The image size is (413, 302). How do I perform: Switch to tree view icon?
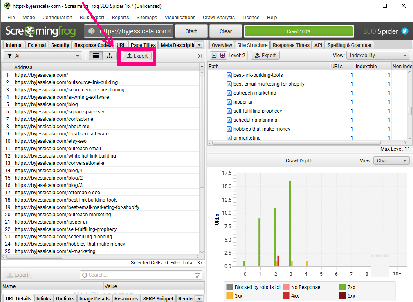(x=110, y=56)
